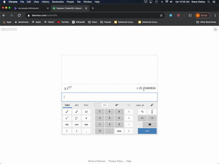
Task: Click the undo arrow
Action: [x=117, y=105]
